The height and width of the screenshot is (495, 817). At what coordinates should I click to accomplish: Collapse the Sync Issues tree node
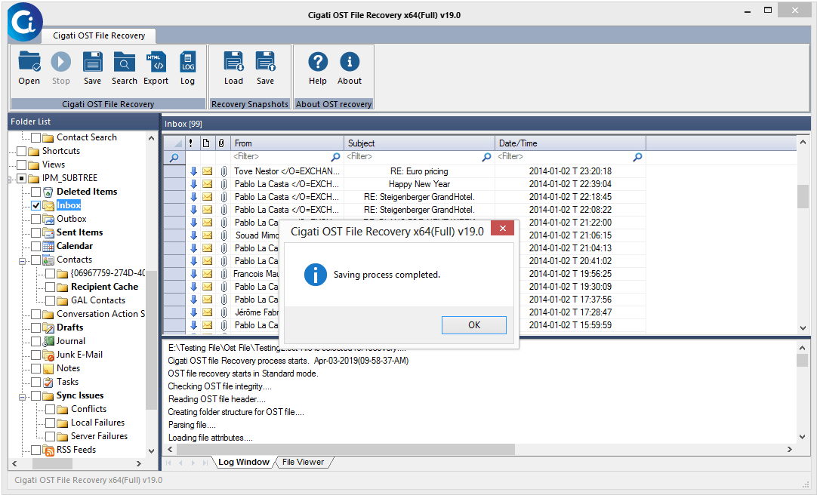tap(23, 397)
